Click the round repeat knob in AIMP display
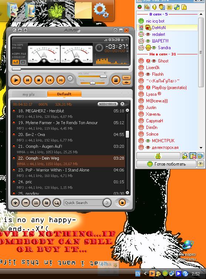This screenshot has height=279, width=206. pyautogui.click(x=99, y=48)
